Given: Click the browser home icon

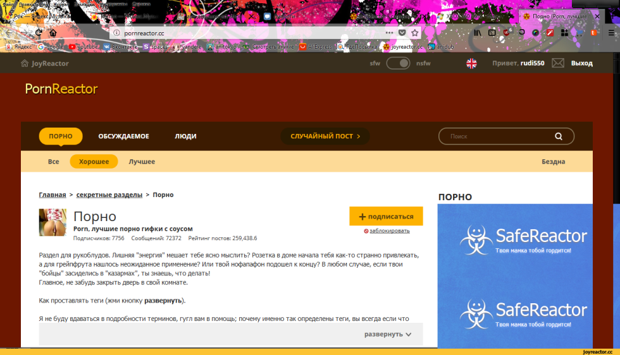Looking at the screenshot, I should [x=53, y=32].
